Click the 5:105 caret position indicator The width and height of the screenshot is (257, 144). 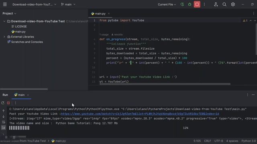[x=197, y=141]
